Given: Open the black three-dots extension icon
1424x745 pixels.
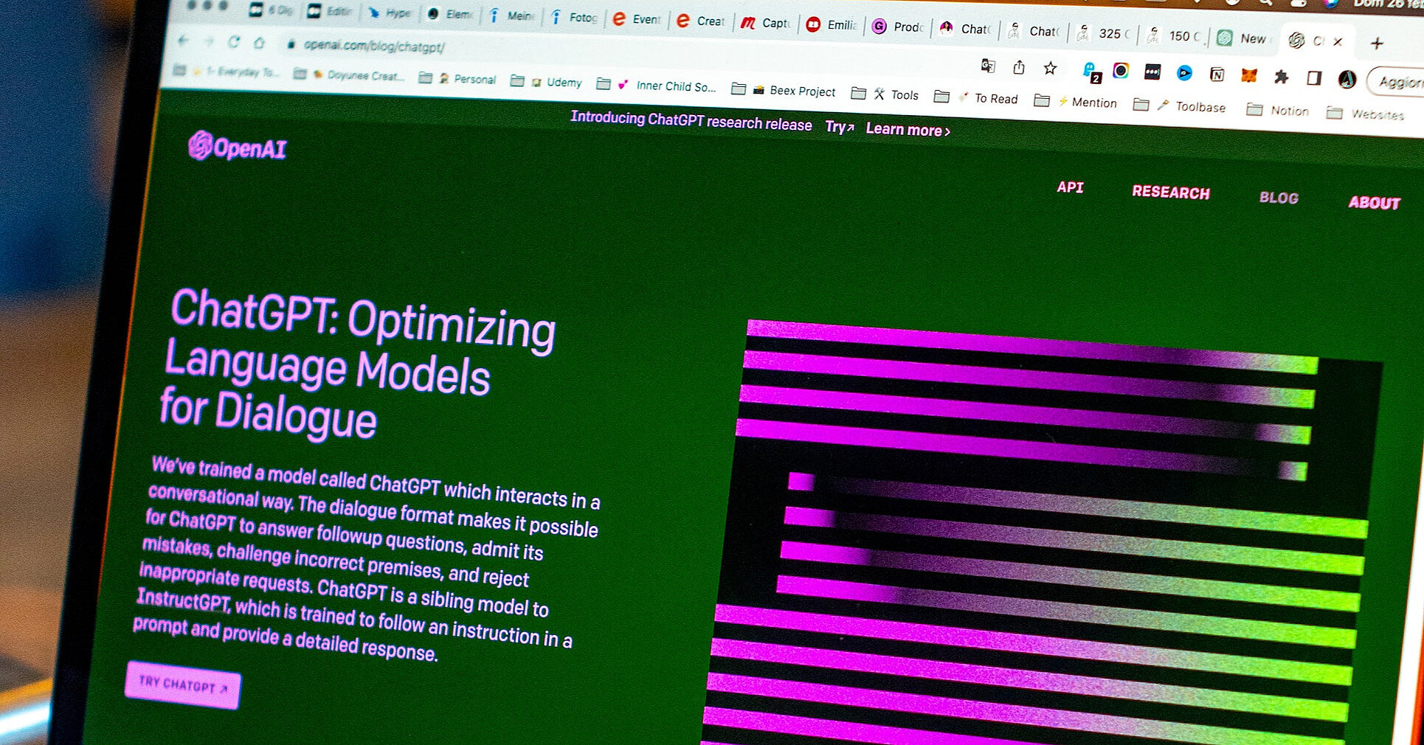Looking at the screenshot, I should (1152, 72).
